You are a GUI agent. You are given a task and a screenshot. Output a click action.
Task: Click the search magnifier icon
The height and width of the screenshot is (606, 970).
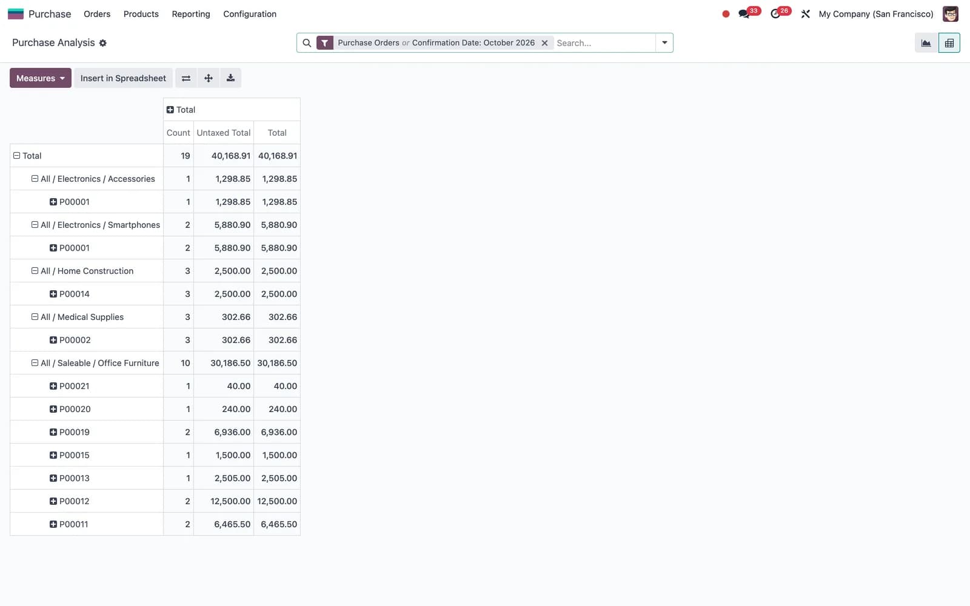pyautogui.click(x=307, y=43)
